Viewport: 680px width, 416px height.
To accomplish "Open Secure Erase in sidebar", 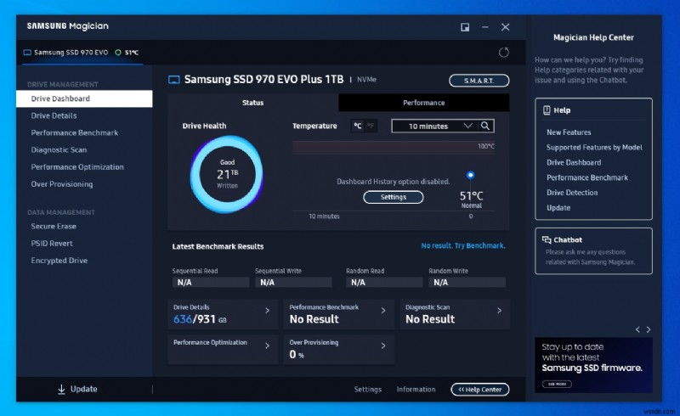I will [54, 226].
